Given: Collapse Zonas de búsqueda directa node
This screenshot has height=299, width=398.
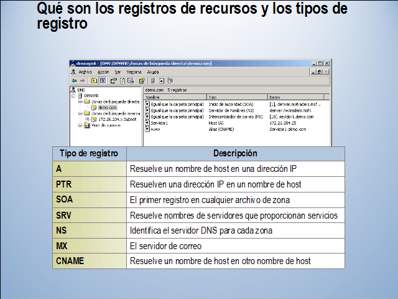Looking at the screenshot, I should click(x=80, y=102).
